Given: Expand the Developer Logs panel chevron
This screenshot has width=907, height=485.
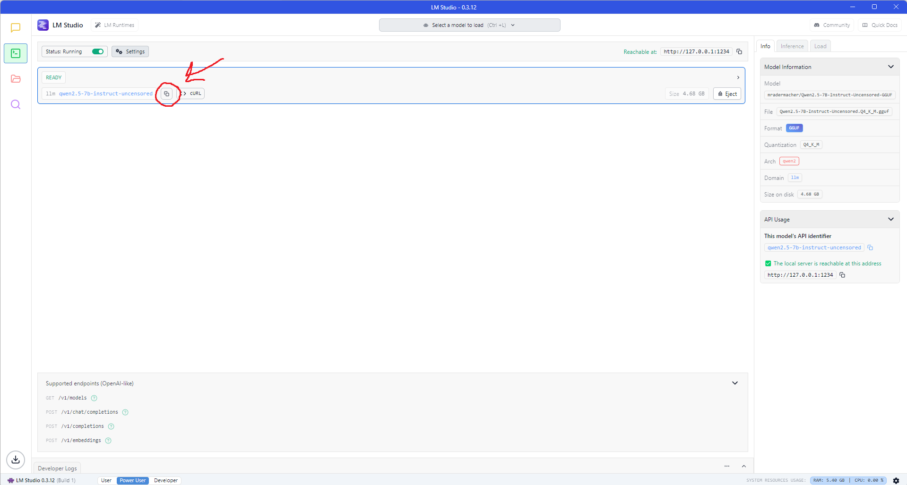Looking at the screenshot, I should click(744, 466).
